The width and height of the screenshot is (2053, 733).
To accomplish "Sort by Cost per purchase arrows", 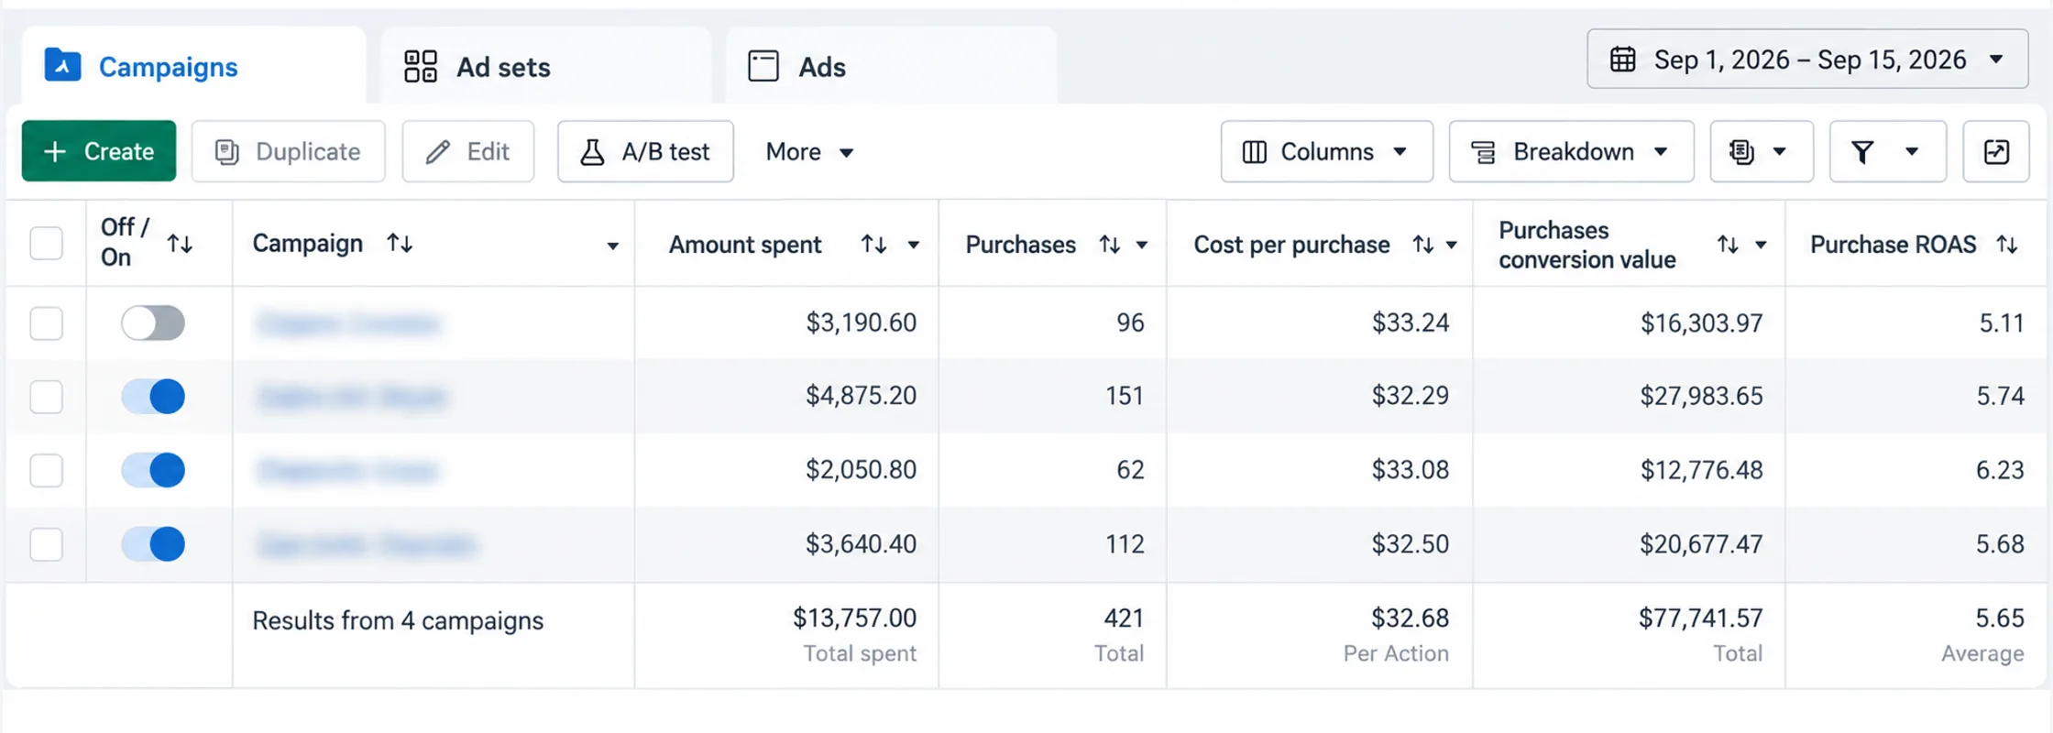I will pyautogui.click(x=1422, y=245).
